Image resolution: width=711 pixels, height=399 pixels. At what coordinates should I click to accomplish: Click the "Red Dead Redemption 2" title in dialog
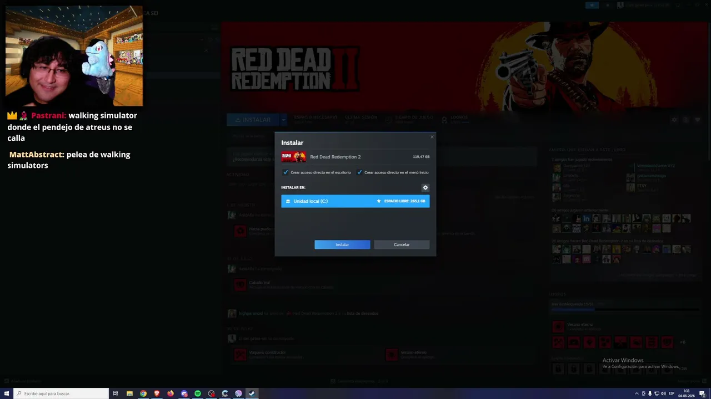pos(336,157)
